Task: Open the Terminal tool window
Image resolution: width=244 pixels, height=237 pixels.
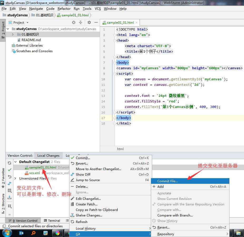Action: click(52, 220)
